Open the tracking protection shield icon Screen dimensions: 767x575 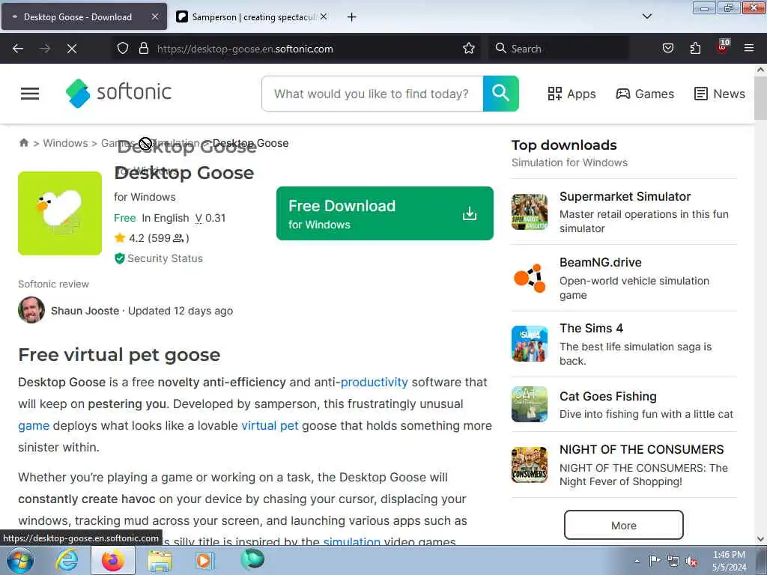pyautogui.click(x=123, y=49)
